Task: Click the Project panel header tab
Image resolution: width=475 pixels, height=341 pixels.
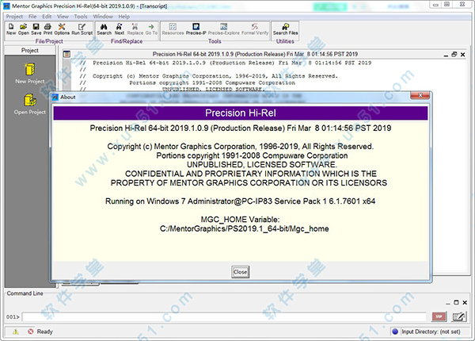Action: 30,51
